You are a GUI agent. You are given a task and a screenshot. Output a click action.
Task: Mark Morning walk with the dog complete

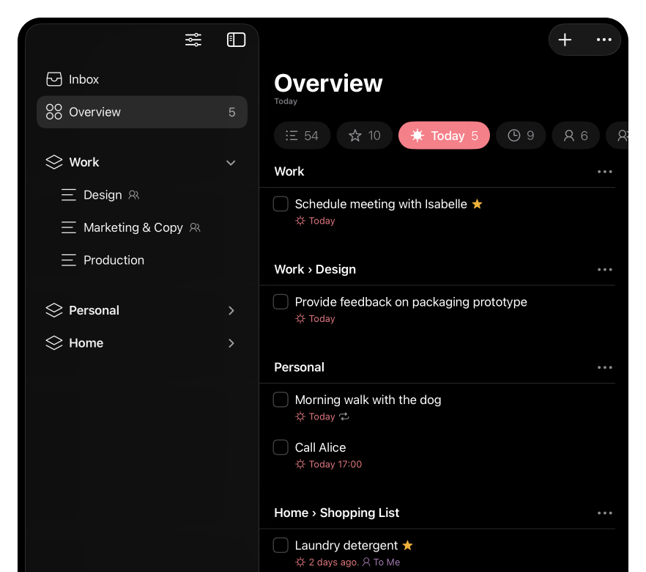click(x=281, y=400)
